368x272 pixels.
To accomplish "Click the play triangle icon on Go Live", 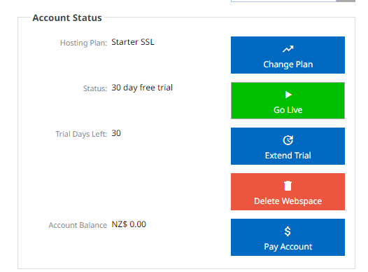I will coord(288,95).
